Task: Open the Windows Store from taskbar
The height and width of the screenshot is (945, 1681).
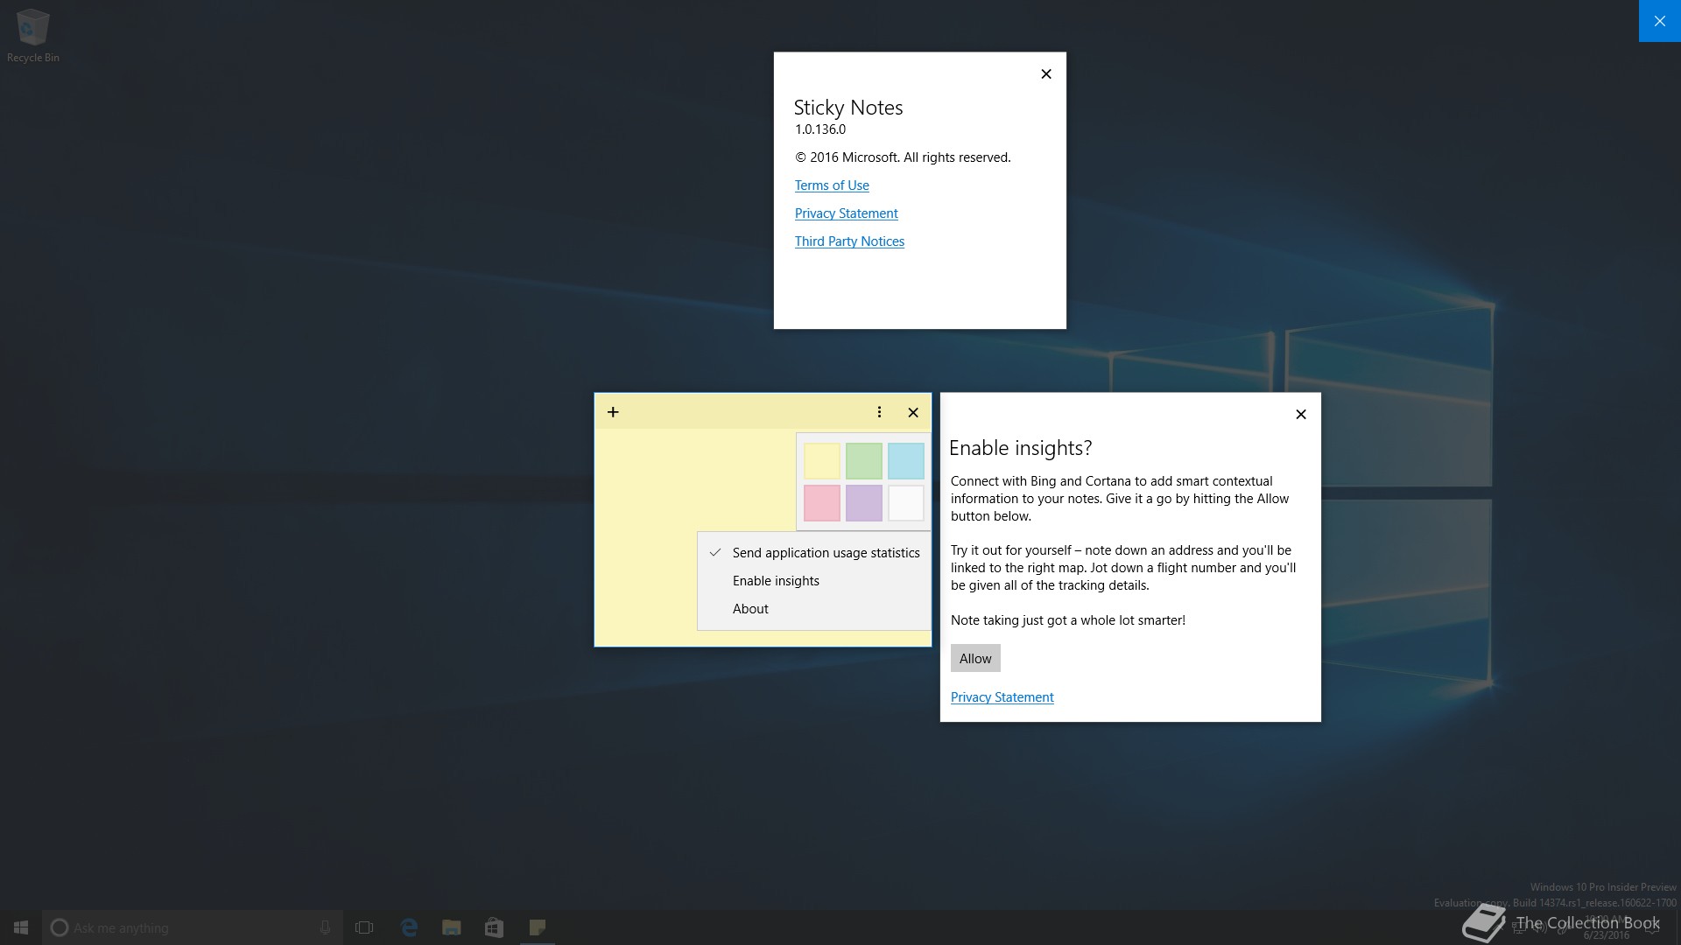Action: (x=494, y=927)
